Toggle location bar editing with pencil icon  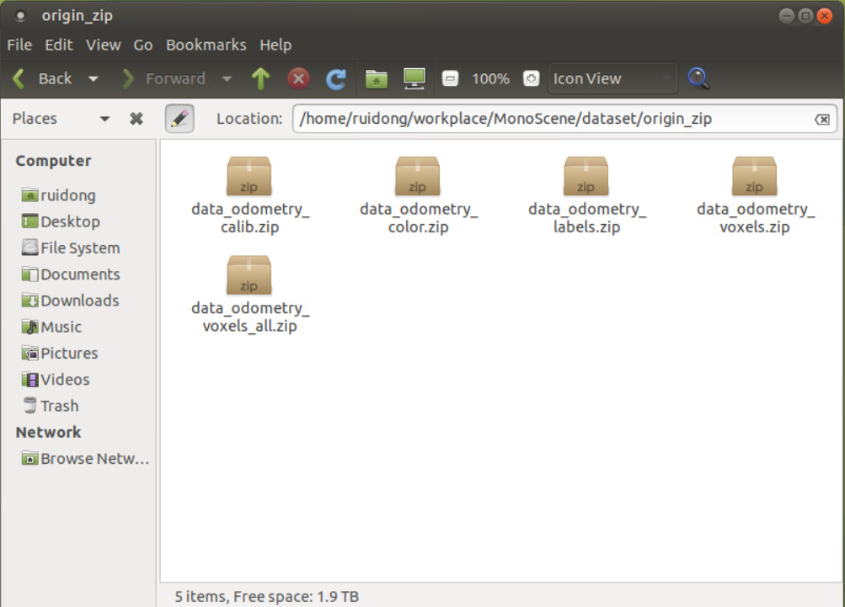pyautogui.click(x=179, y=118)
